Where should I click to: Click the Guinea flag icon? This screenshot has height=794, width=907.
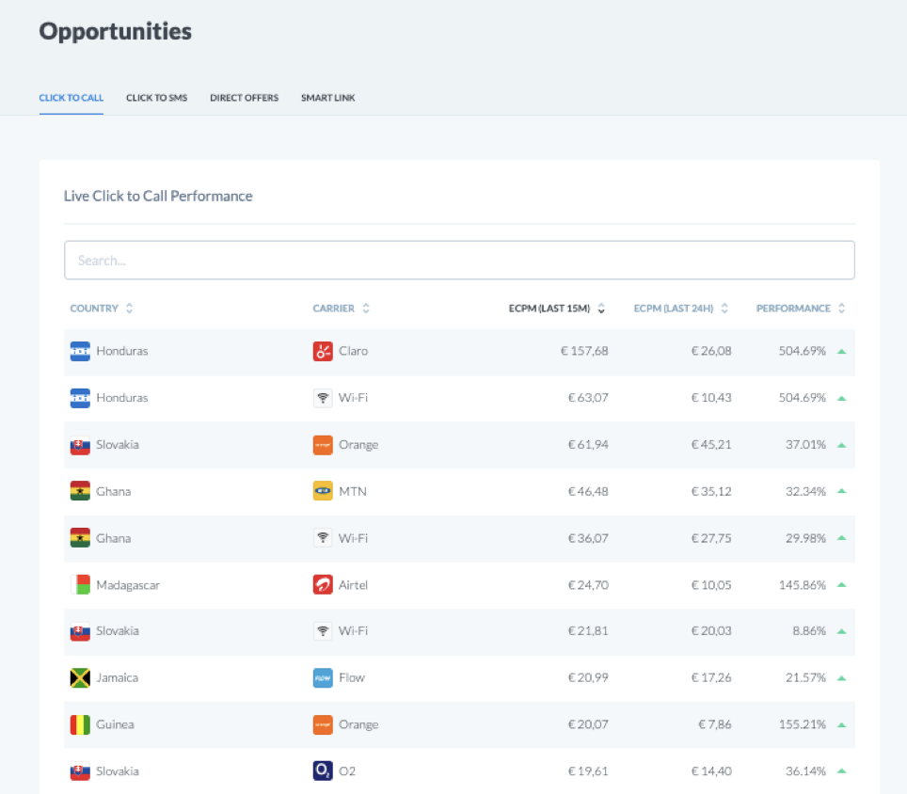coord(80,724)
